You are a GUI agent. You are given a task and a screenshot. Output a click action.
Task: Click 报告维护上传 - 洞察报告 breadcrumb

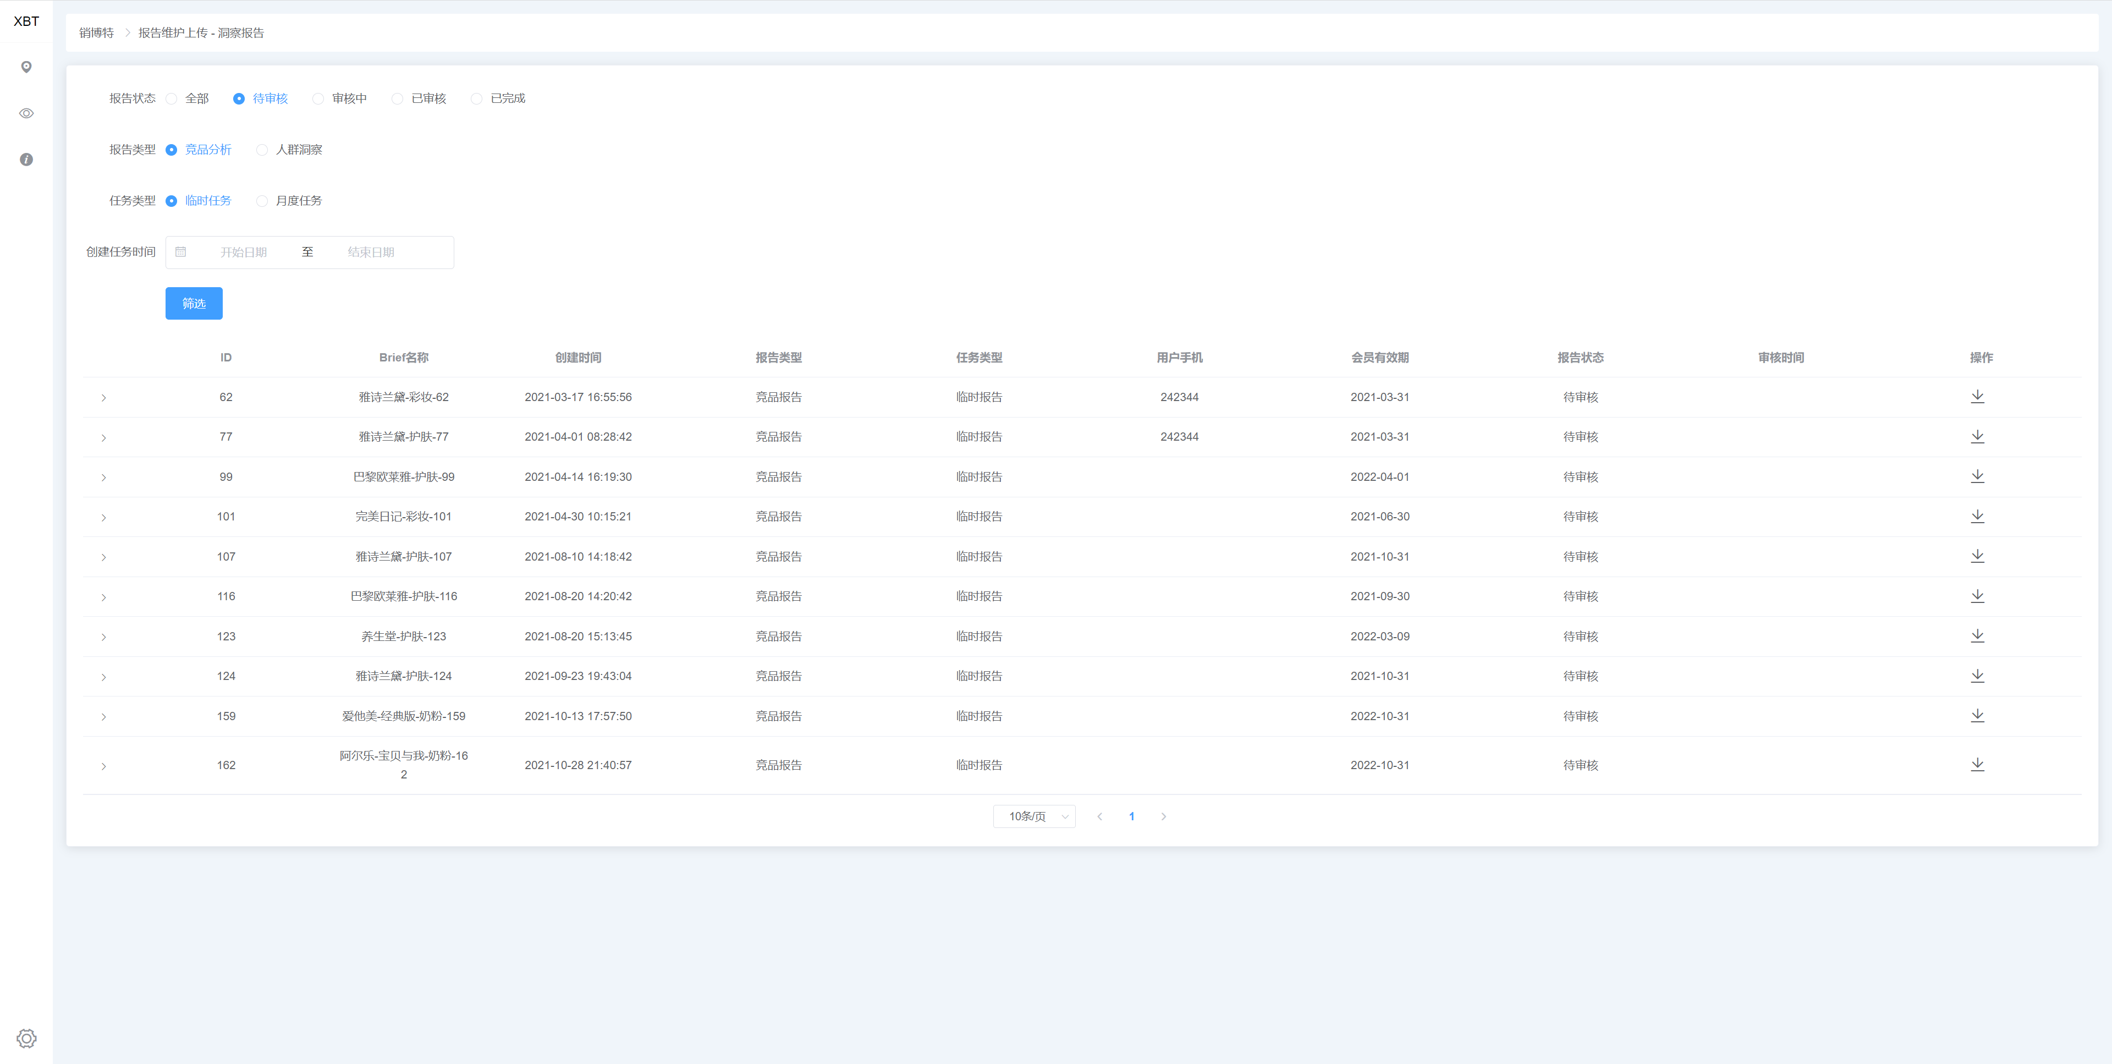click(x=201, y=33)
